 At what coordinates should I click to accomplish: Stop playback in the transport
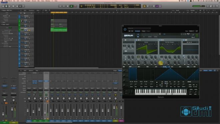[x=68, y=6]
